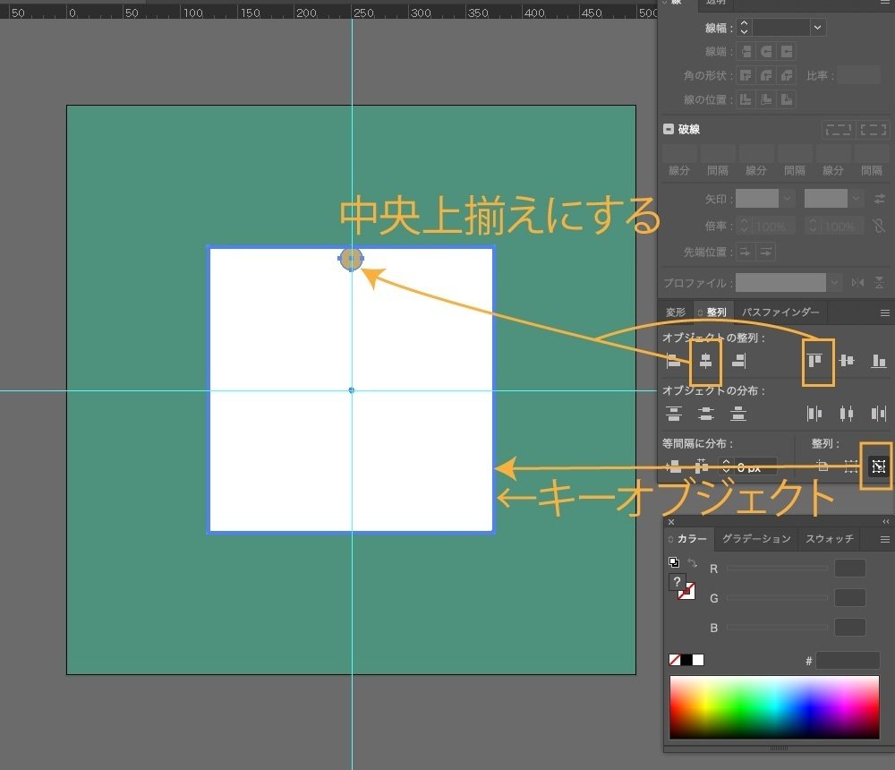The image size is (895, 770).
Task: Open the end 矢印 arrowhead dropdown
Action: click(x=856, y=198)
